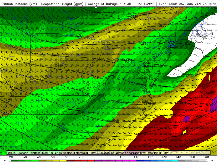The image size is (217, 162).
Task: Select the 'Geopotential Height (gpm)' header label
Action: [62, 4]
